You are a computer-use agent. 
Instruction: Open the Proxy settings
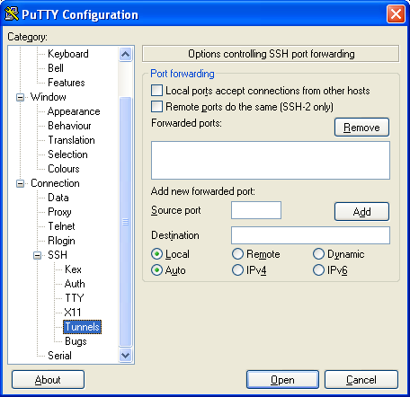[x=59, y=212]
